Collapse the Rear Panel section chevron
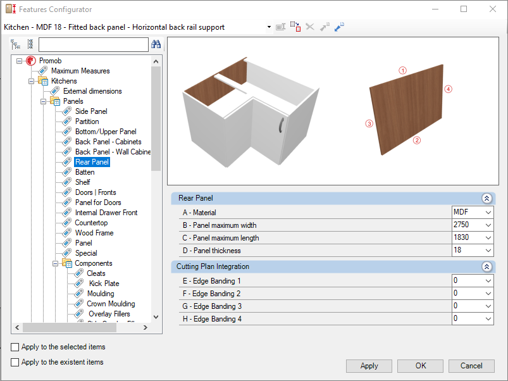The height and width of the screenshot is (381, 508). 486,198
